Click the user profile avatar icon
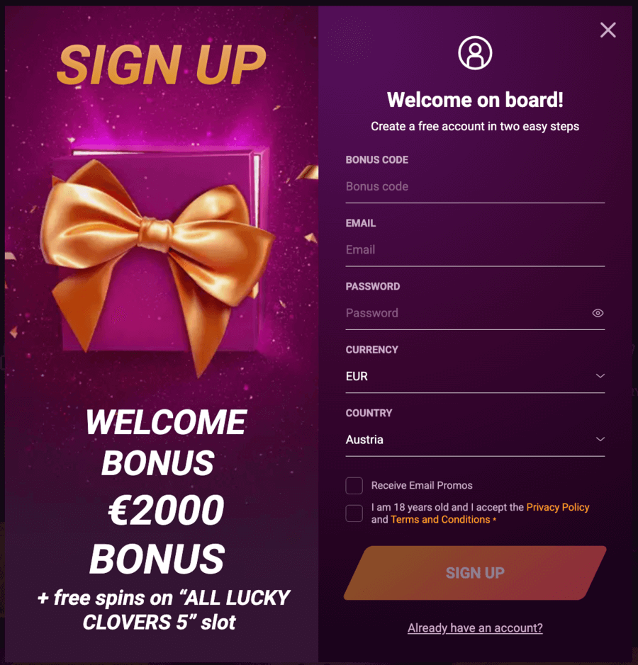 click(475, 53)
